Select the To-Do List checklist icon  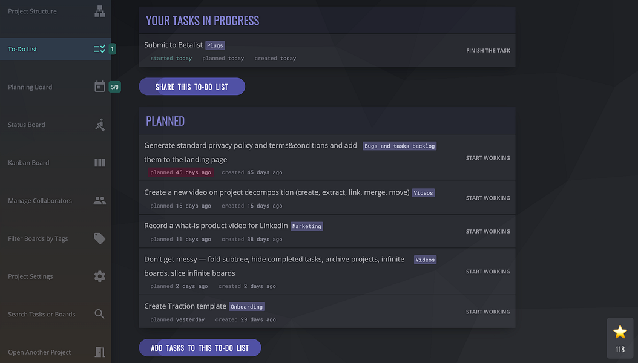tap(100, 49)
